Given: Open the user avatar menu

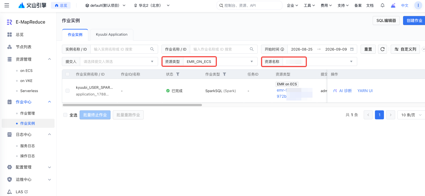Looking at the screenshot, I should [418, 5].
